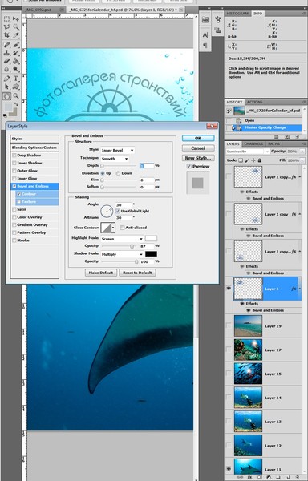Swap foreground and background colors

16,104
